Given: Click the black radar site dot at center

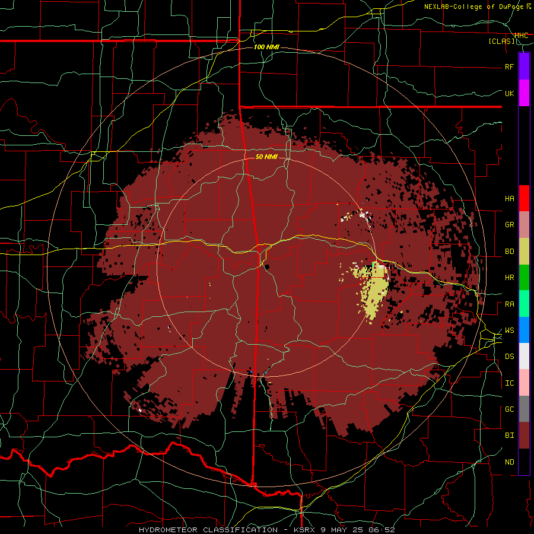Looking at the screenshot, I should pyautogui.click(x=267, y=266).
